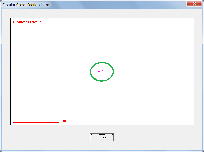Close the Circular Cross-Section Horn window
This screenshot has width=204, height=152.
click(x=194, y=3)
